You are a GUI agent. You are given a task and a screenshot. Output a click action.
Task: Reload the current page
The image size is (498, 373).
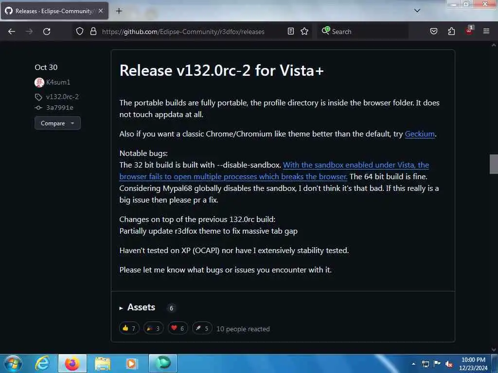pos(47,32)
